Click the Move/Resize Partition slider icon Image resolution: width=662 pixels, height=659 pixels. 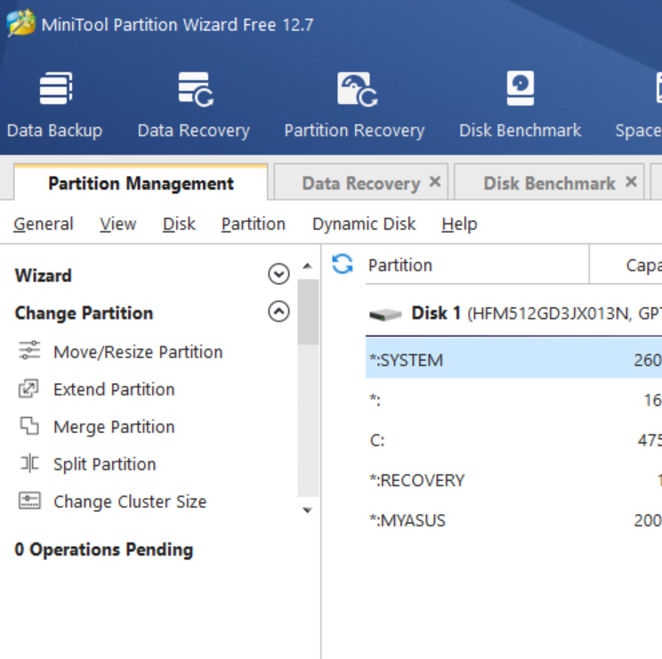pyautogui.click(x=29, y=350)
